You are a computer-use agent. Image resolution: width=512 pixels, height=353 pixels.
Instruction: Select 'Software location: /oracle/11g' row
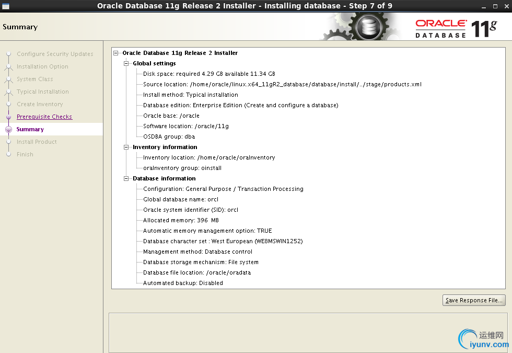tap(186, 126)
